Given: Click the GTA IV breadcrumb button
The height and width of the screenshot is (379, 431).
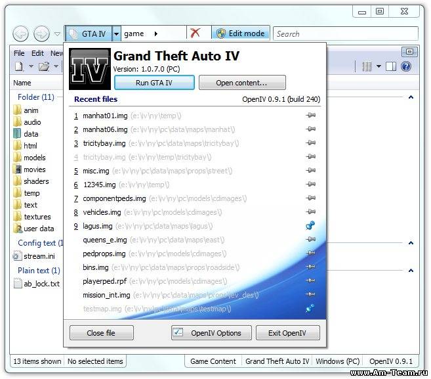Looking at the screenshot, I should [x=89, y=34].
